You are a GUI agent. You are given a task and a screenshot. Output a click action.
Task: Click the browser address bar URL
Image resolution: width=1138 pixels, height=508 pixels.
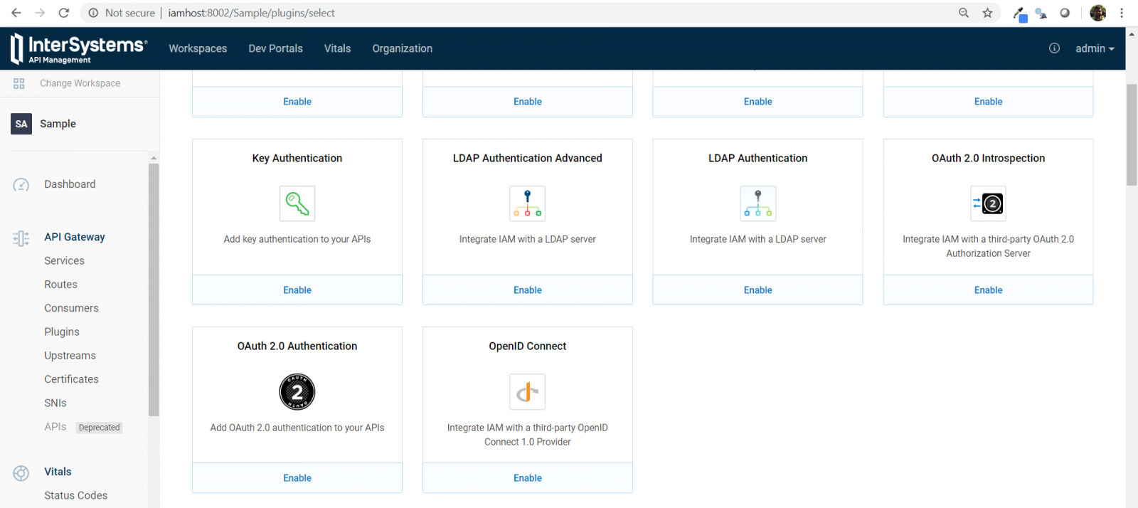click(251, 13)
